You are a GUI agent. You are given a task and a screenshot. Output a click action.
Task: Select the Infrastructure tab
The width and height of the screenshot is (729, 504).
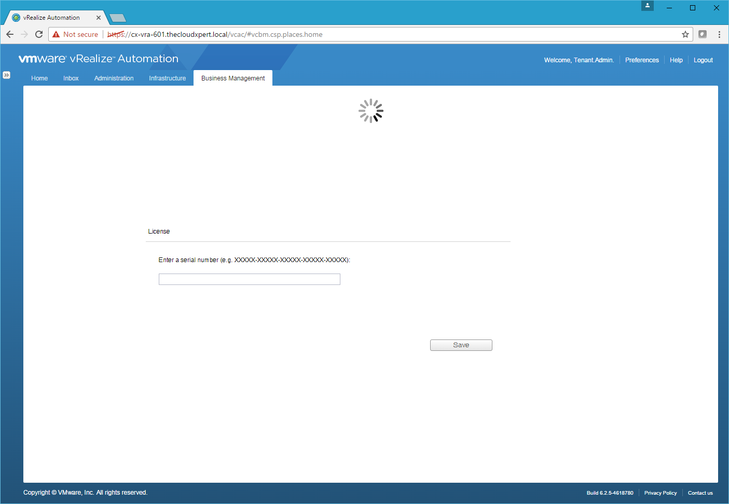(167, 78)
